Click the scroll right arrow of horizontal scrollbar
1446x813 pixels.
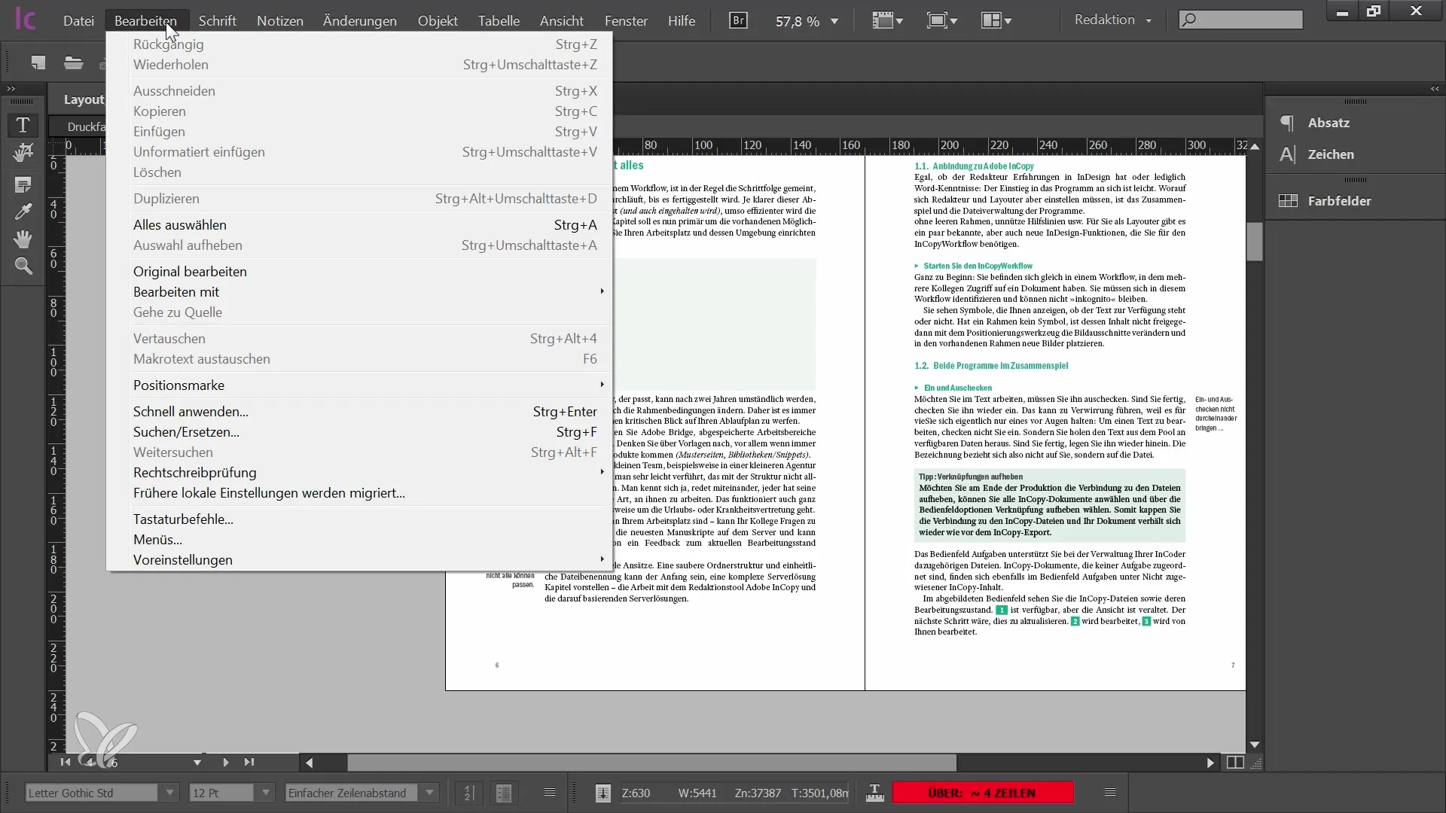click(1210, 763)
